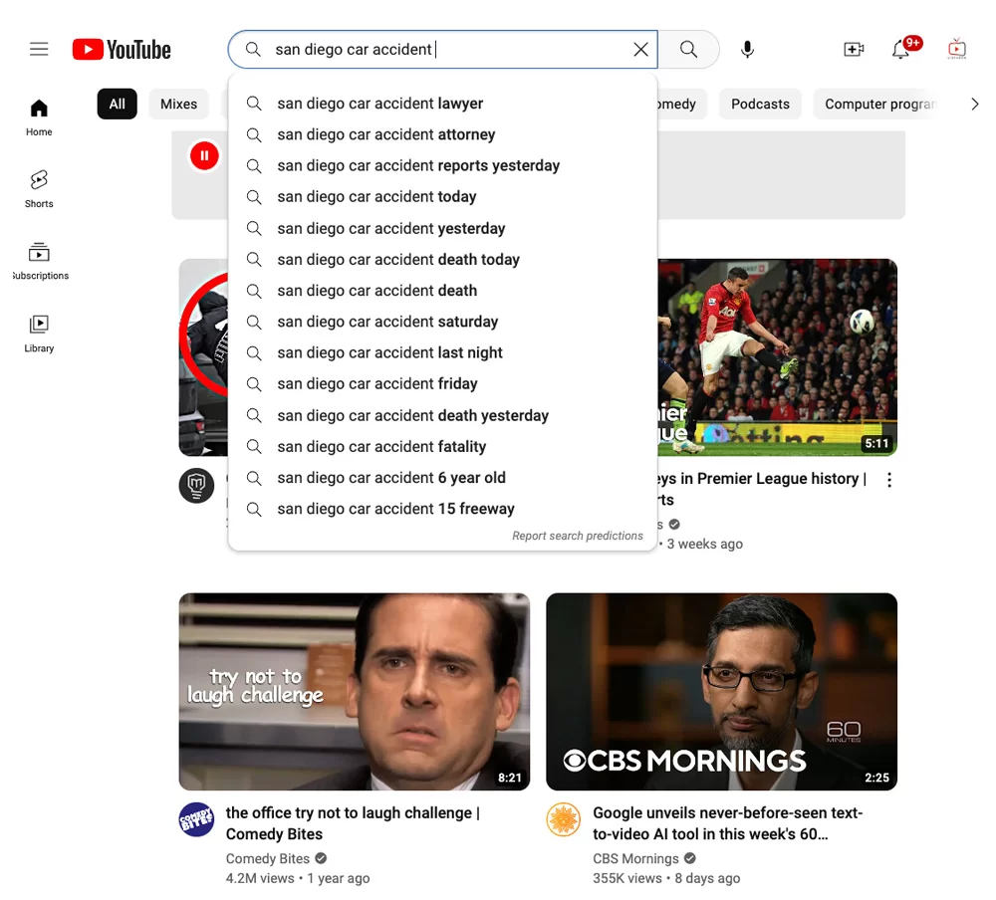Show more chips with right chevron
This screenshot has width=996, height=900.
coord(974,104)
